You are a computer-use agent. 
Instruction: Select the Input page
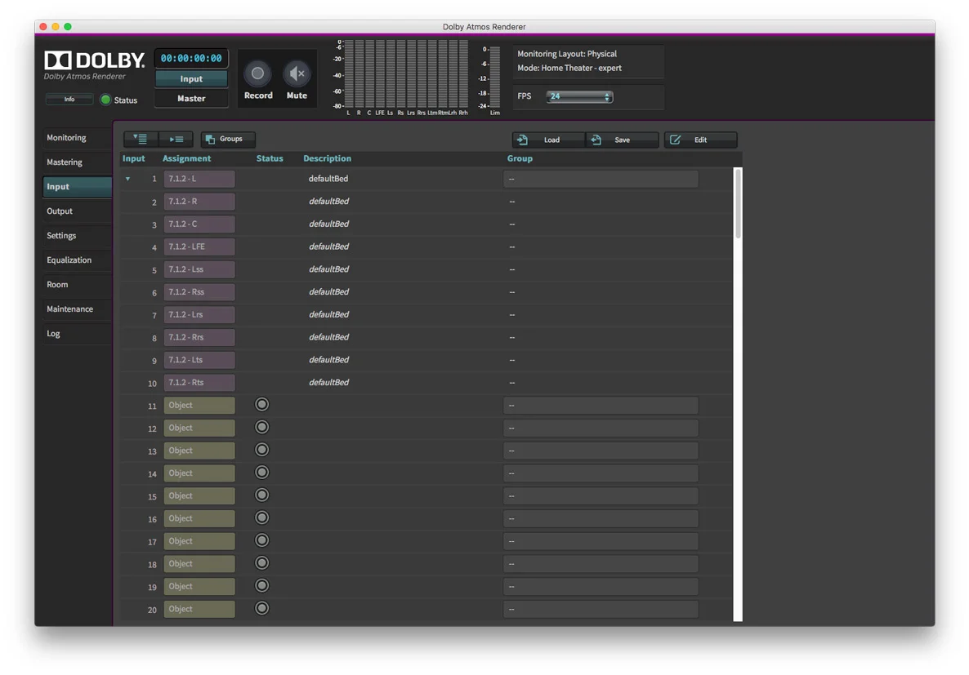(77, 187)
